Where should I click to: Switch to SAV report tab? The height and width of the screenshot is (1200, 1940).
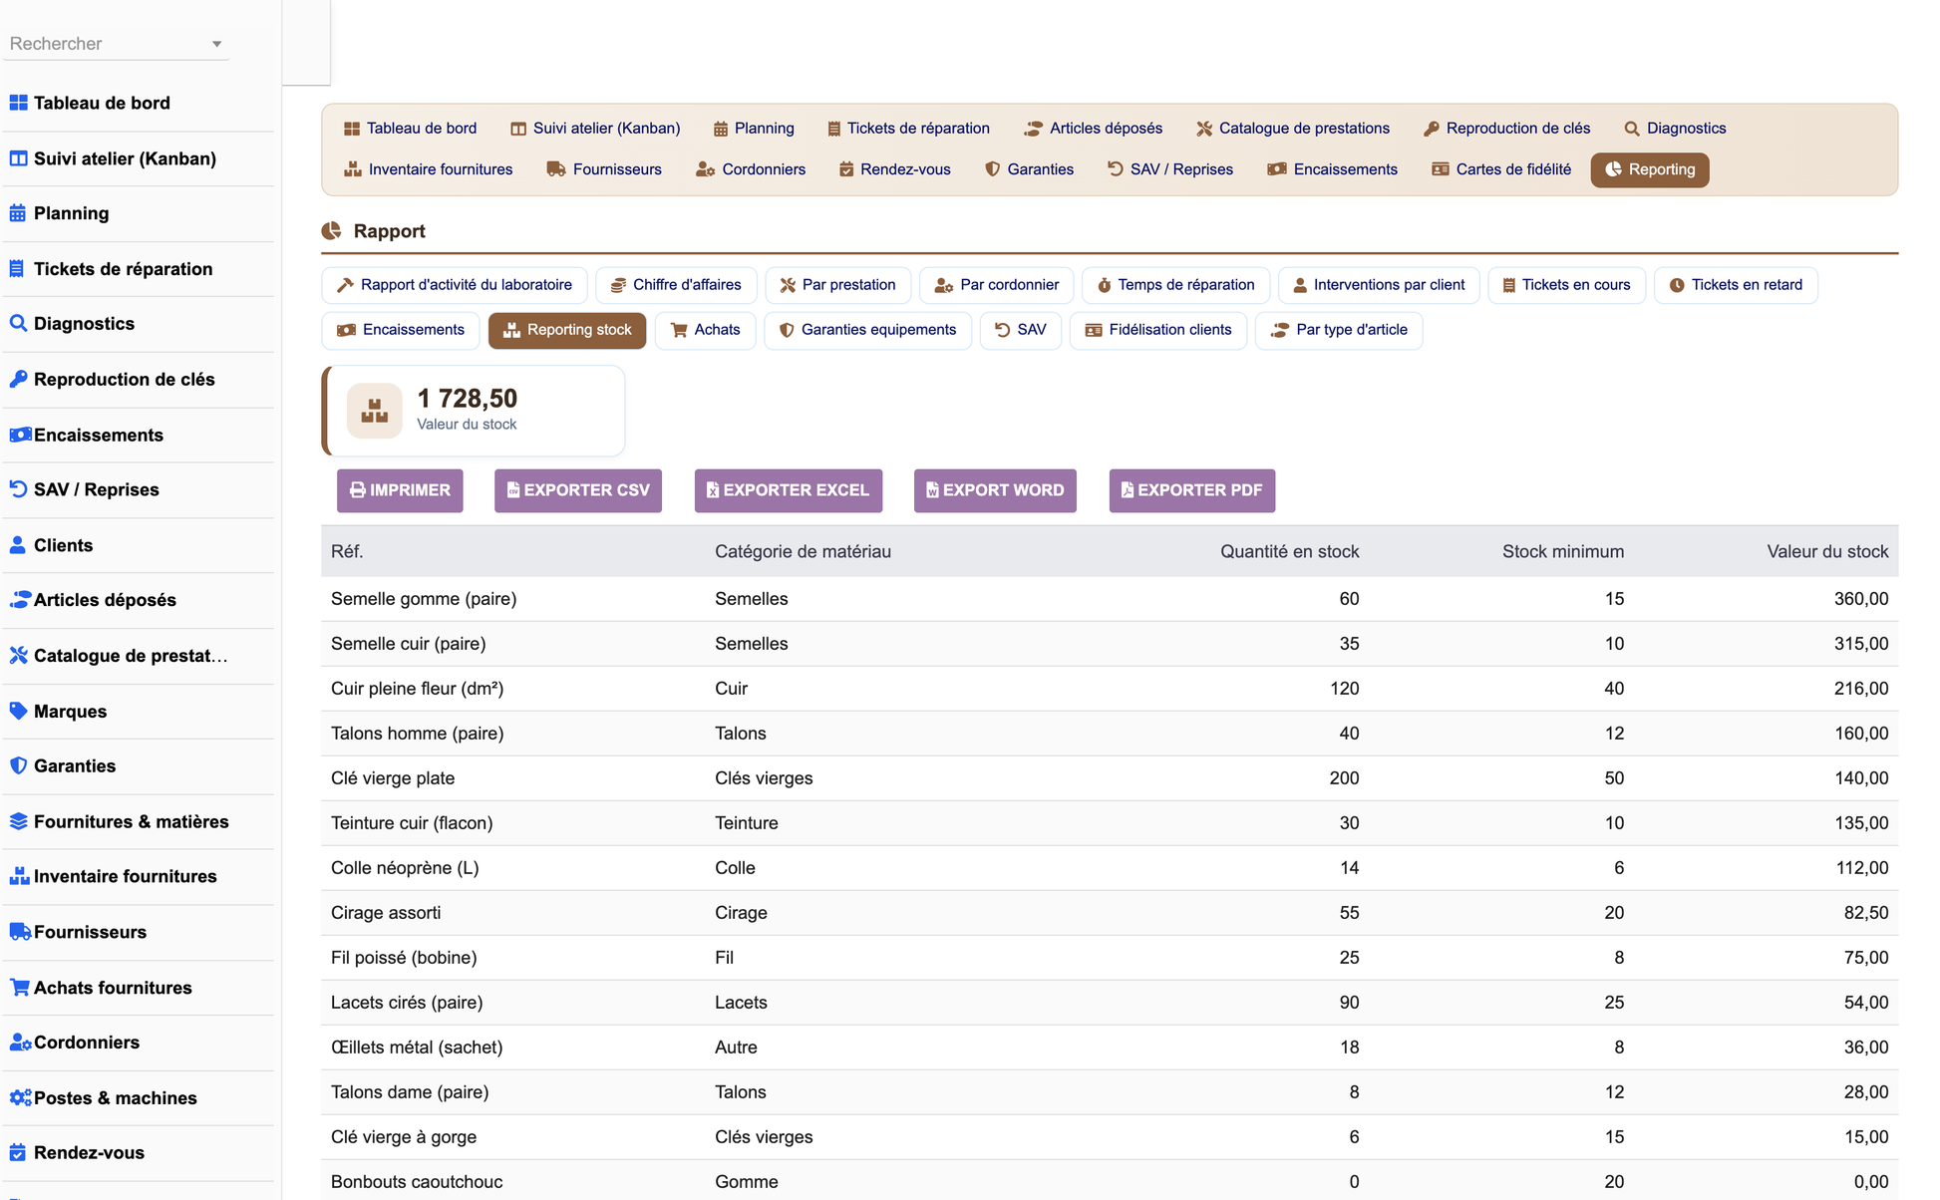click(x=1020, y=330)
